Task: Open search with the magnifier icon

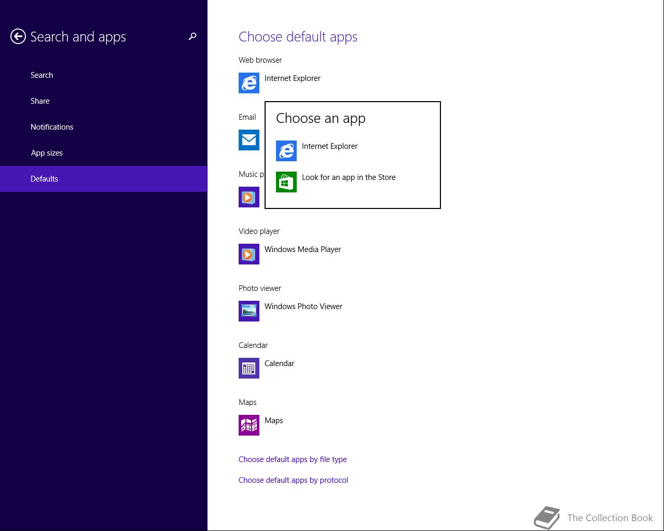Action: pos(192,36)
